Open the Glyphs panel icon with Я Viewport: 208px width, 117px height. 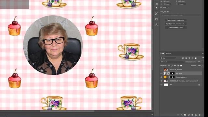[157, 25]
